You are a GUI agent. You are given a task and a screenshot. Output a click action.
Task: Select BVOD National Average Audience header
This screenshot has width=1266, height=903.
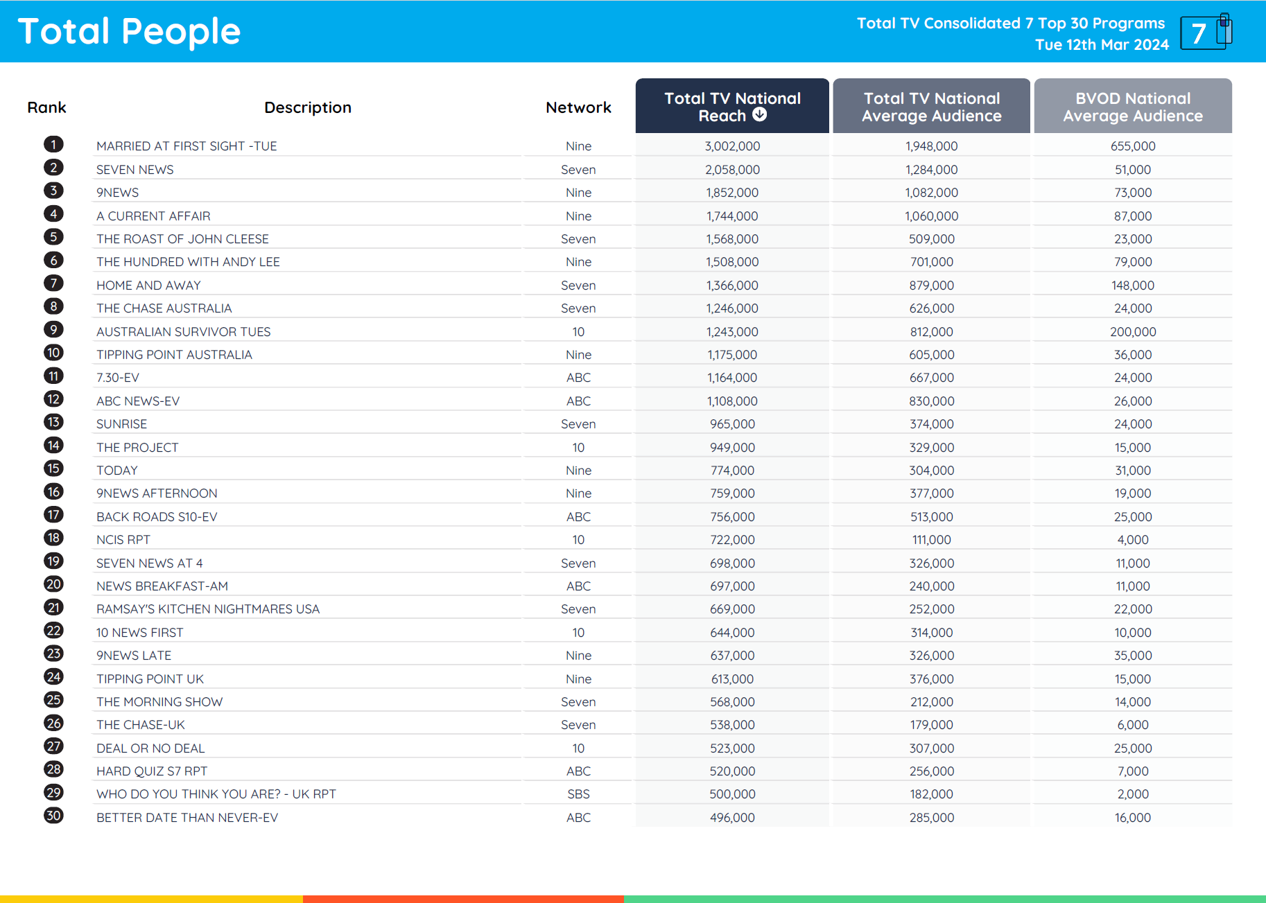click(x=1132, y=107)
